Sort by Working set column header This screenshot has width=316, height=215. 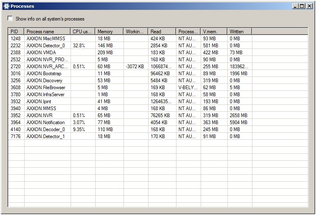(135, 32)
